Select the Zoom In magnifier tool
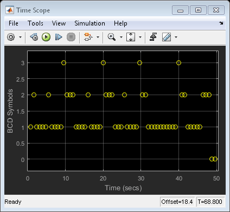This screenshot has width=230, height=212. coord(111,37)
